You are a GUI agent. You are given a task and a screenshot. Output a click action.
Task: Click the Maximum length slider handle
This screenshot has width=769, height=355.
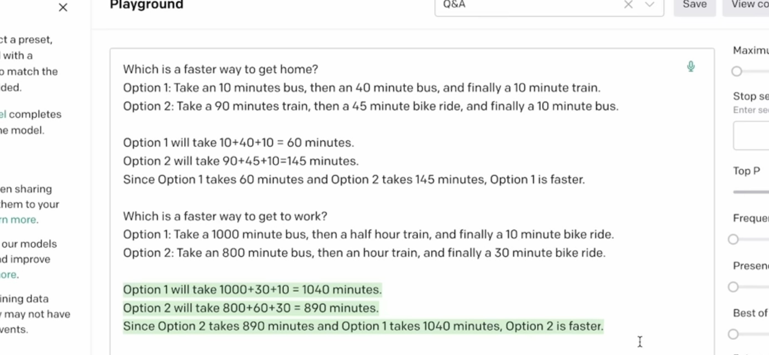click(737, 71)
